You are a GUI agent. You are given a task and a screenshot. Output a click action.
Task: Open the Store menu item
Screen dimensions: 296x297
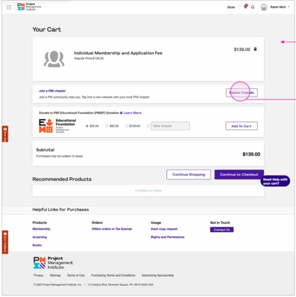[231, 7]
